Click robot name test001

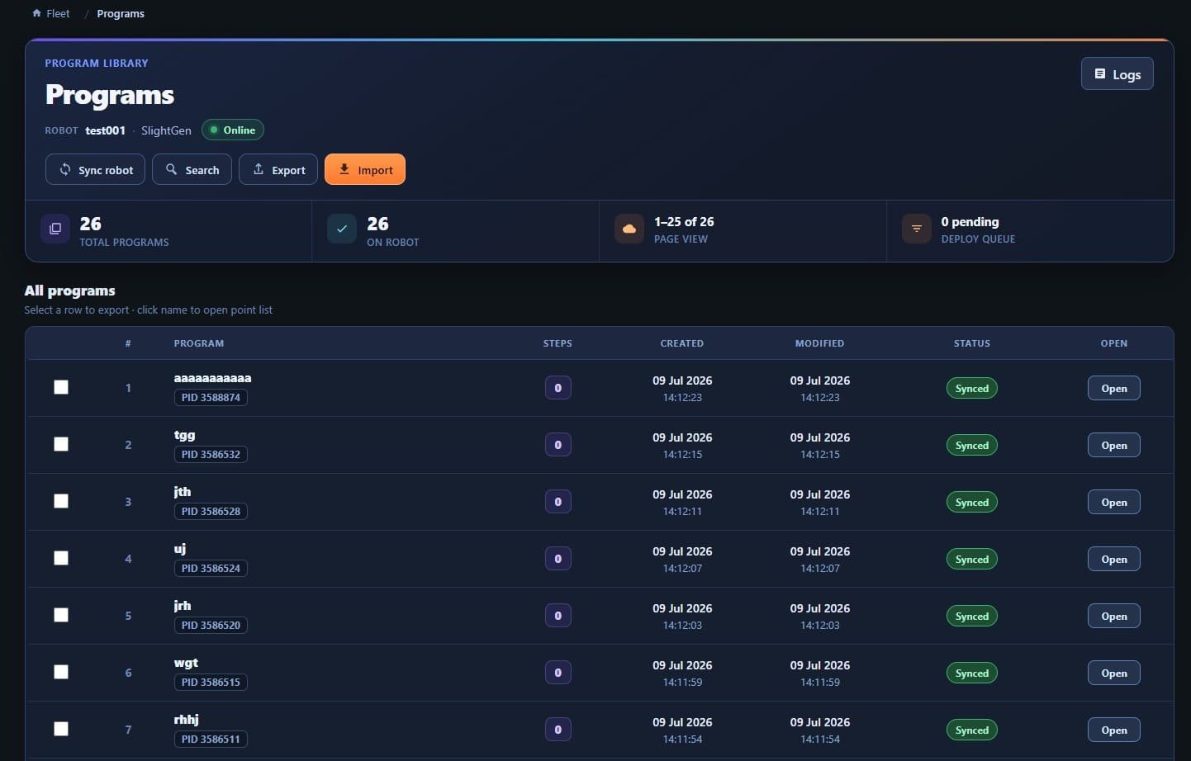pyautogui.click(x=105, y=130)
